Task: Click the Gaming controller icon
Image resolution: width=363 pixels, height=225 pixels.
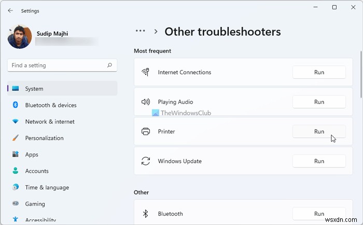Action: [15, 204]
